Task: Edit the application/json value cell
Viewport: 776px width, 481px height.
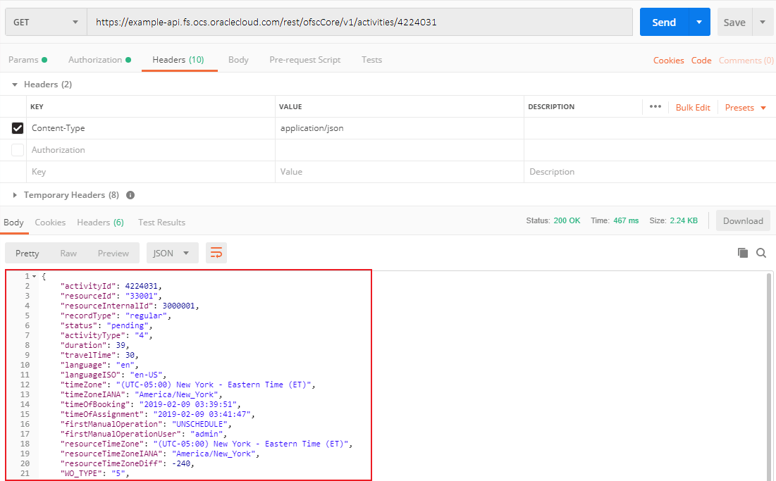Action: click(400, 128)
